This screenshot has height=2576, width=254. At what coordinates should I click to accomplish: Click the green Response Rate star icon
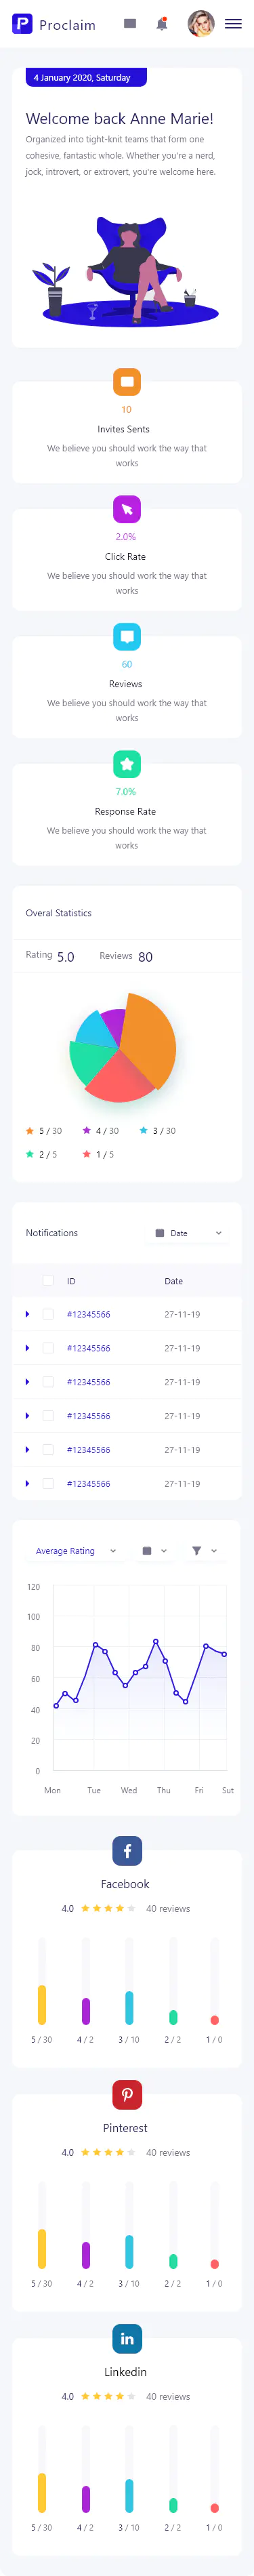[x=127, y=764]
